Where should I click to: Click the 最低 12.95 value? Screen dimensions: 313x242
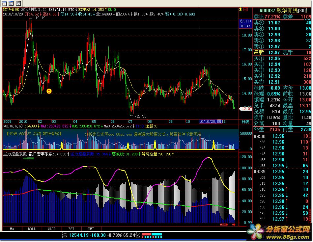coord(305,112)
